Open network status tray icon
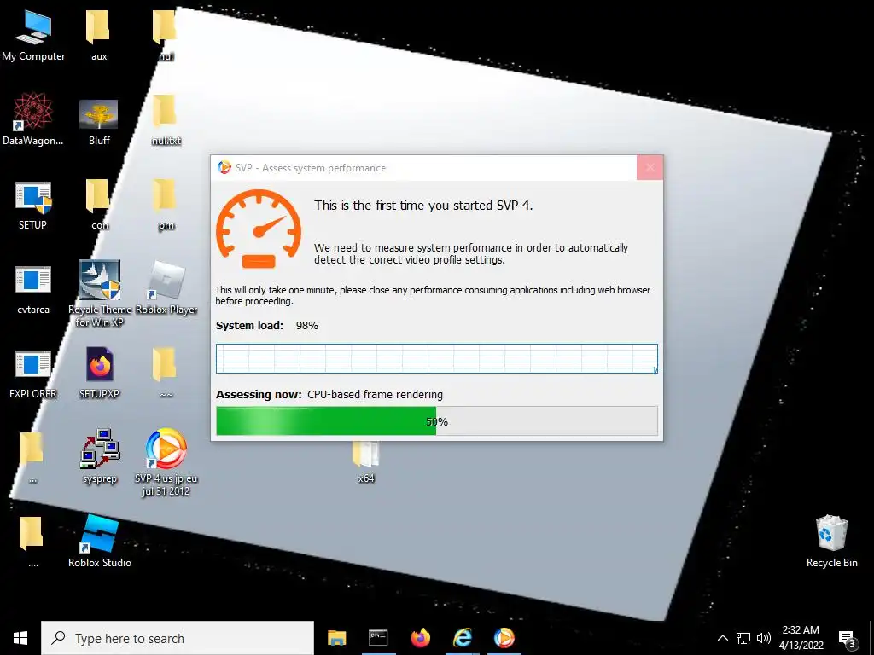Screen dimensions: 874x655 [x=743, y=638]
